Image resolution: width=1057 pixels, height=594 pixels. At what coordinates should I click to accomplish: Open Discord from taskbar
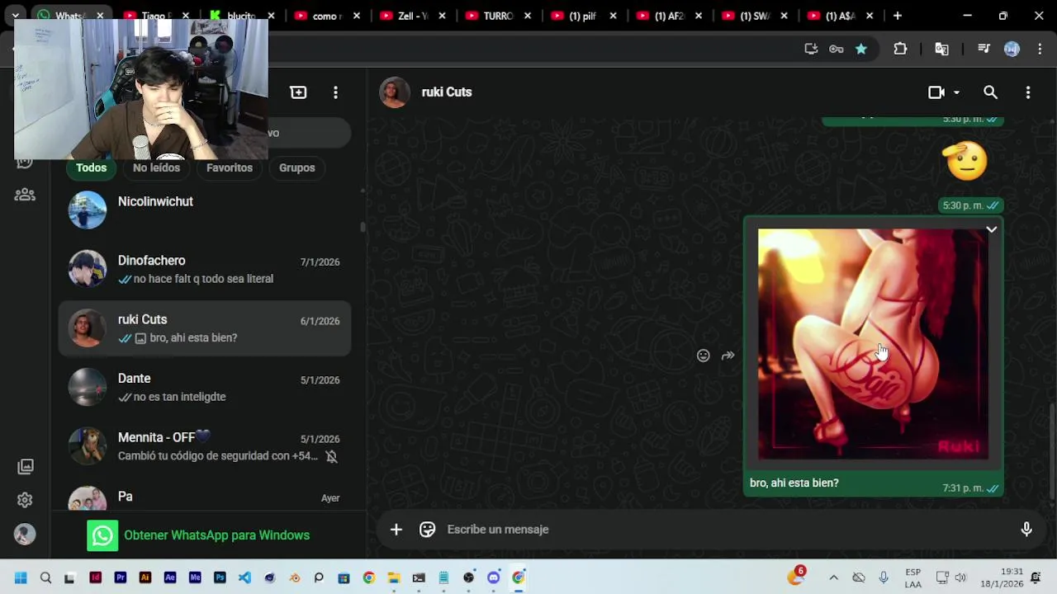493,577
